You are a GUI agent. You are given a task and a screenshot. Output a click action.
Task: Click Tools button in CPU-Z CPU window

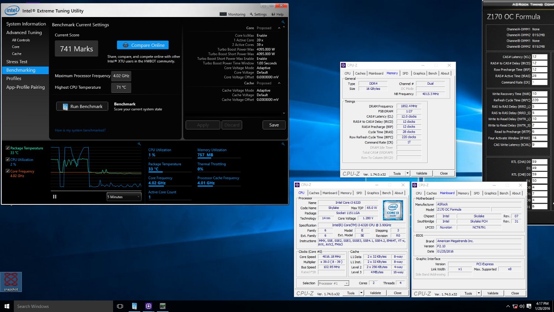point(351,293)
